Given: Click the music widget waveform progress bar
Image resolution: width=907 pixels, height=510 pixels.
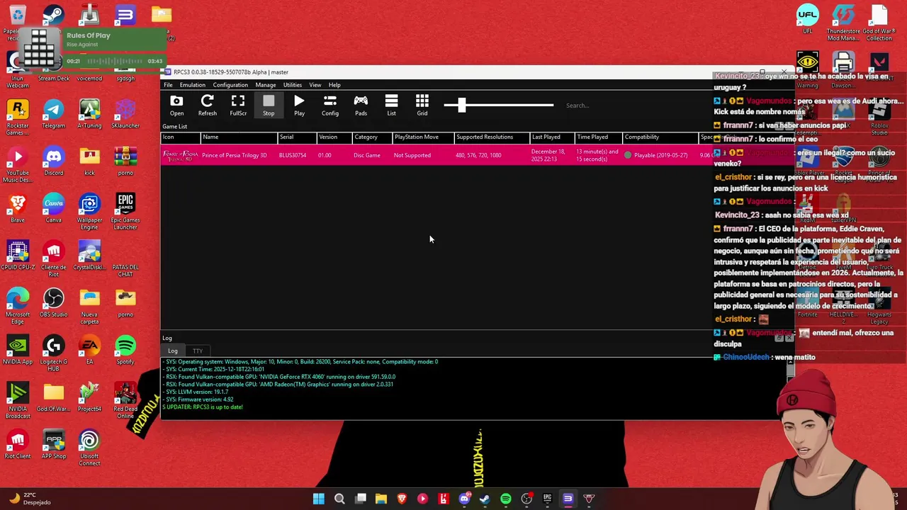Looking at the screenshot, I should pos(114,61).
